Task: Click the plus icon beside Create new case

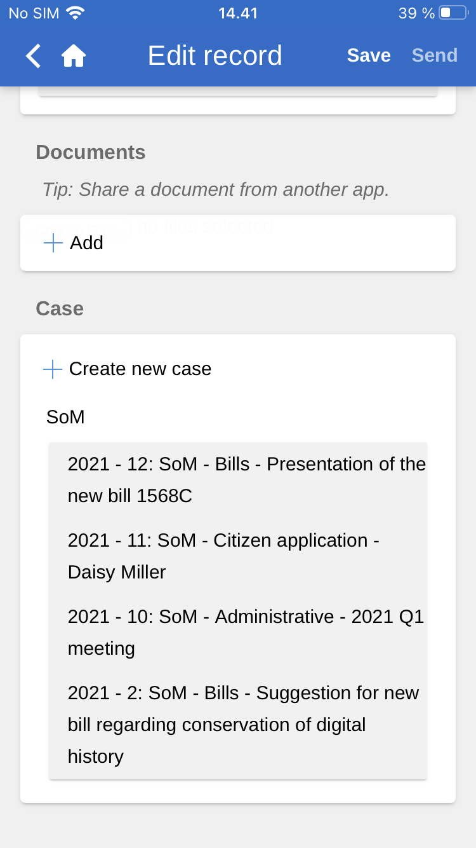Action: coord(52,369)
